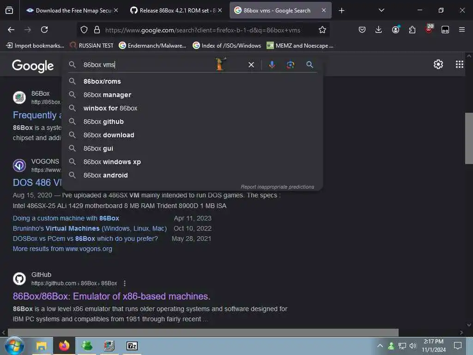Open More results from www.vogons.org
Viewport: 473px width, 355px height.
tap(62, 249)
